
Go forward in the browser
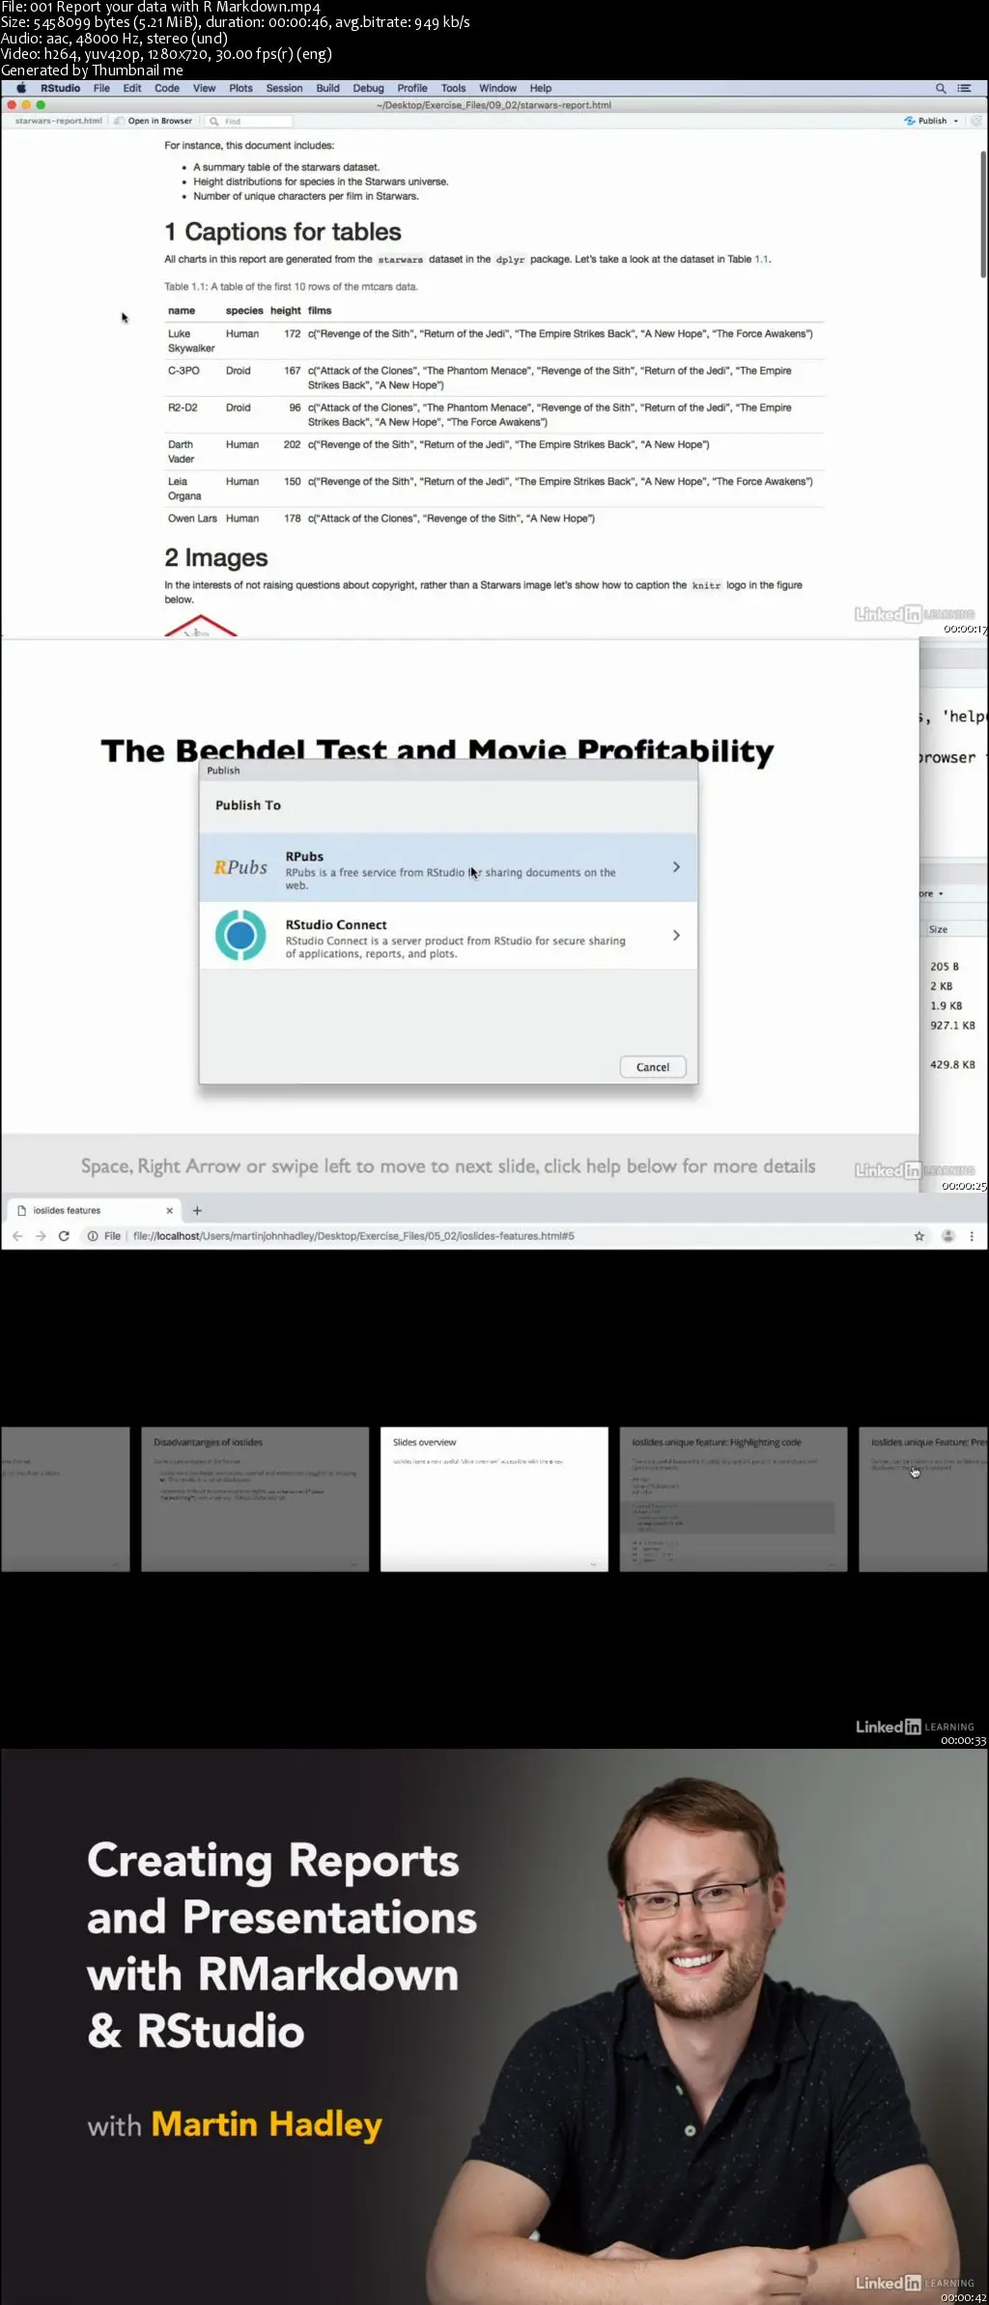point(41,1236)
